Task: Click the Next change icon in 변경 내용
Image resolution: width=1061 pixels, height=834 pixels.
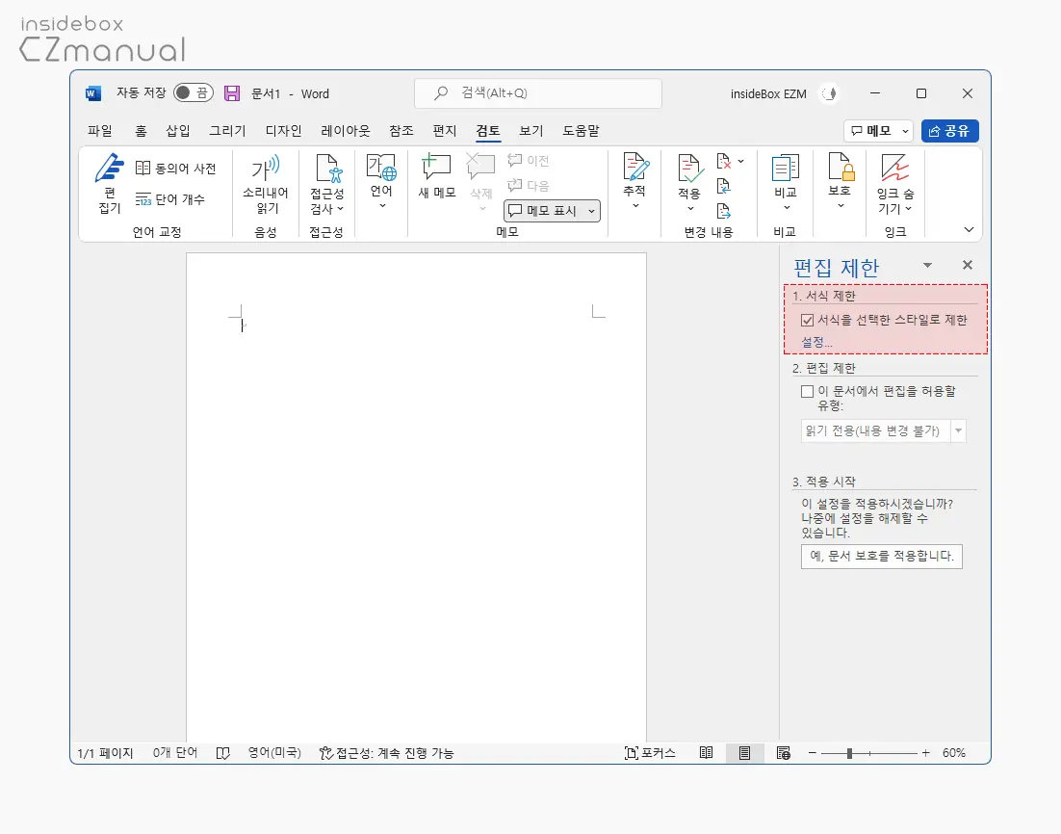Action: [x=723, y=211]
